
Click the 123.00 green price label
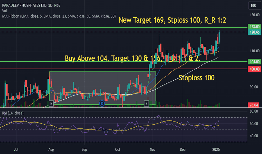pyautogui.click(x=254, y=27)
